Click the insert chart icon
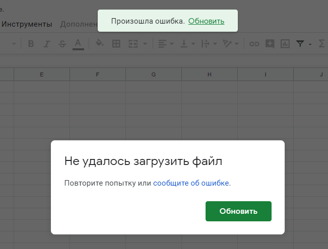Screen dimensions: 328x249 (x=285, y=44)
